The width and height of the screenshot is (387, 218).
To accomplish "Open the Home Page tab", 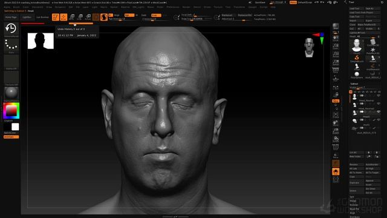I will pos(11,18).
